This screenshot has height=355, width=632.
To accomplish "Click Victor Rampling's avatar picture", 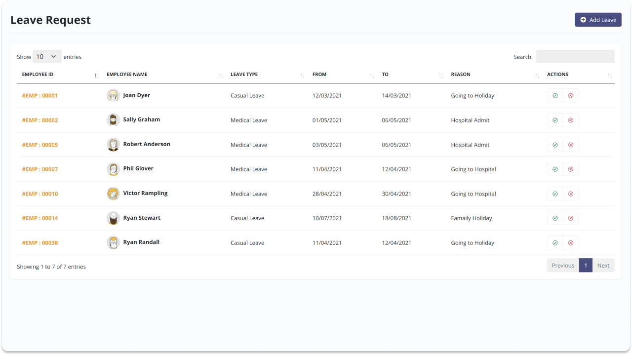I will click(113, 193).
